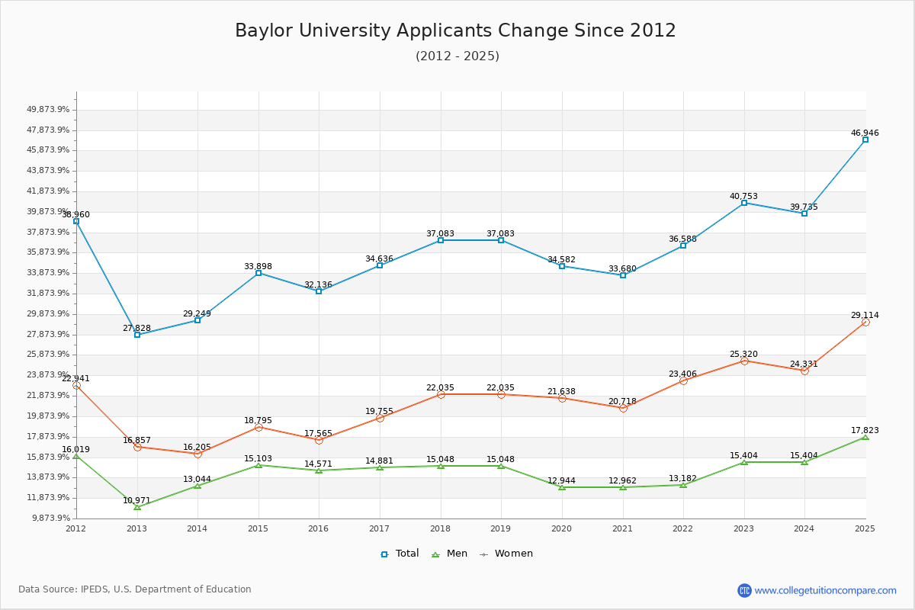
Task: Click the CTC logo icon
Action: 744,590
